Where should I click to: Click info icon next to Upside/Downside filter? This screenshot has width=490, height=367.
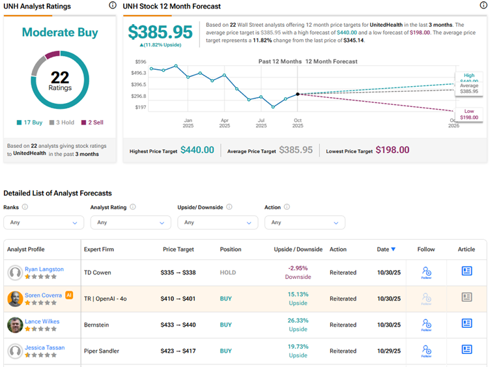227,207
